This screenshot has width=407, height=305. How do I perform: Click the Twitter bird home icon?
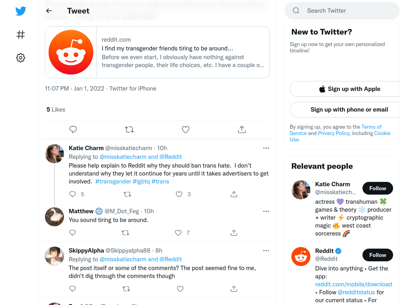click(x=21, y=11)
